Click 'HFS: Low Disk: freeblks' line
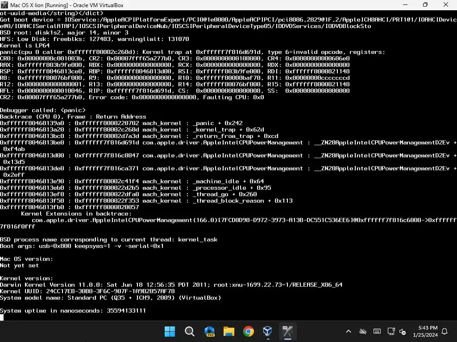The height and width of the screenshot is (342, 457). [95, 39]
